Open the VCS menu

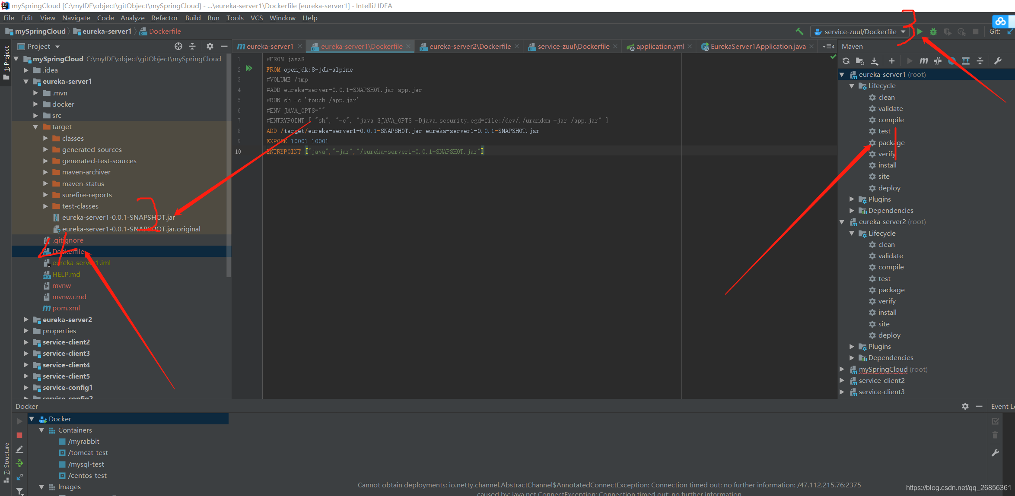tap(257, 18)
